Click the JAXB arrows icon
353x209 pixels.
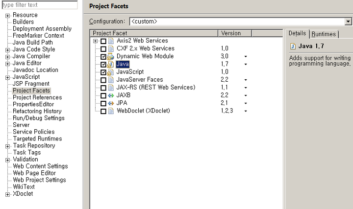point(111,95)
